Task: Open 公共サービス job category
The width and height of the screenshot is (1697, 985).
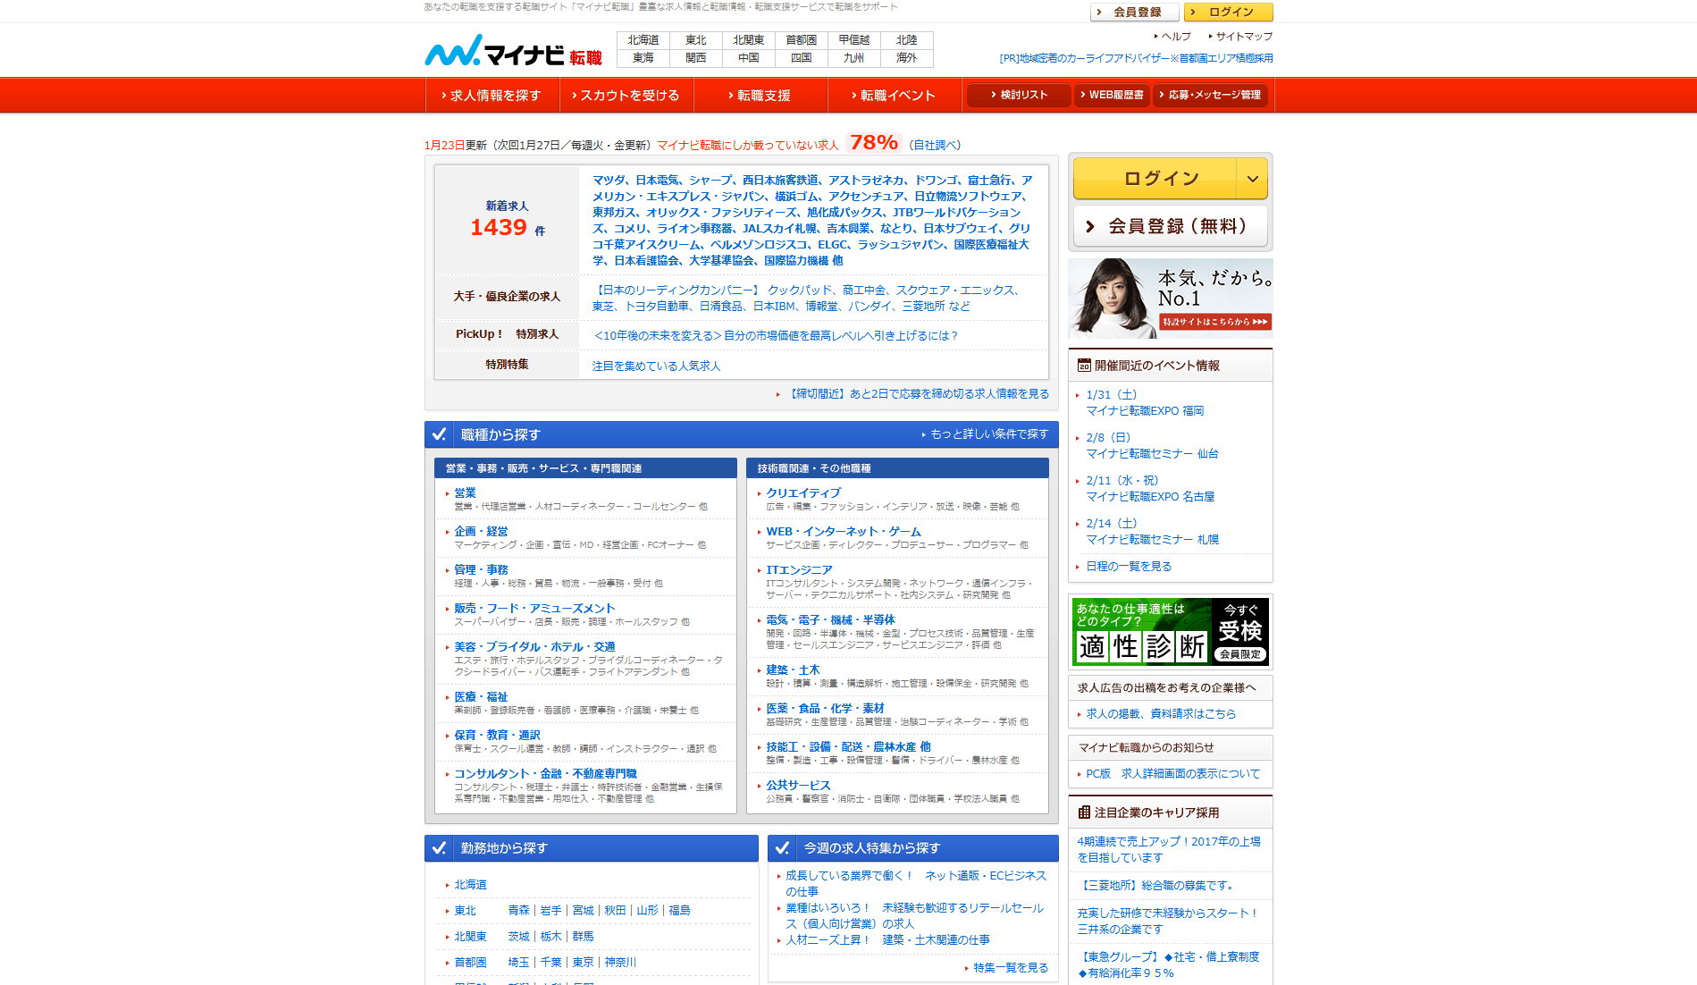Action: tap(798, 786)
